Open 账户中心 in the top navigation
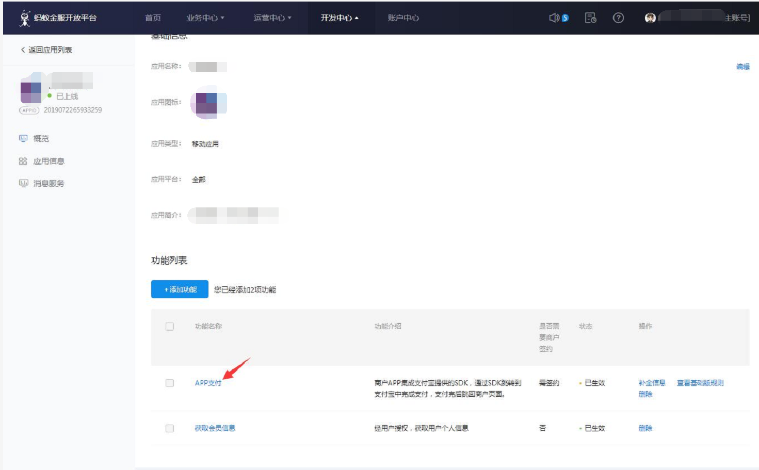Screen dimensions: 759x470 (x=403, y=18)
